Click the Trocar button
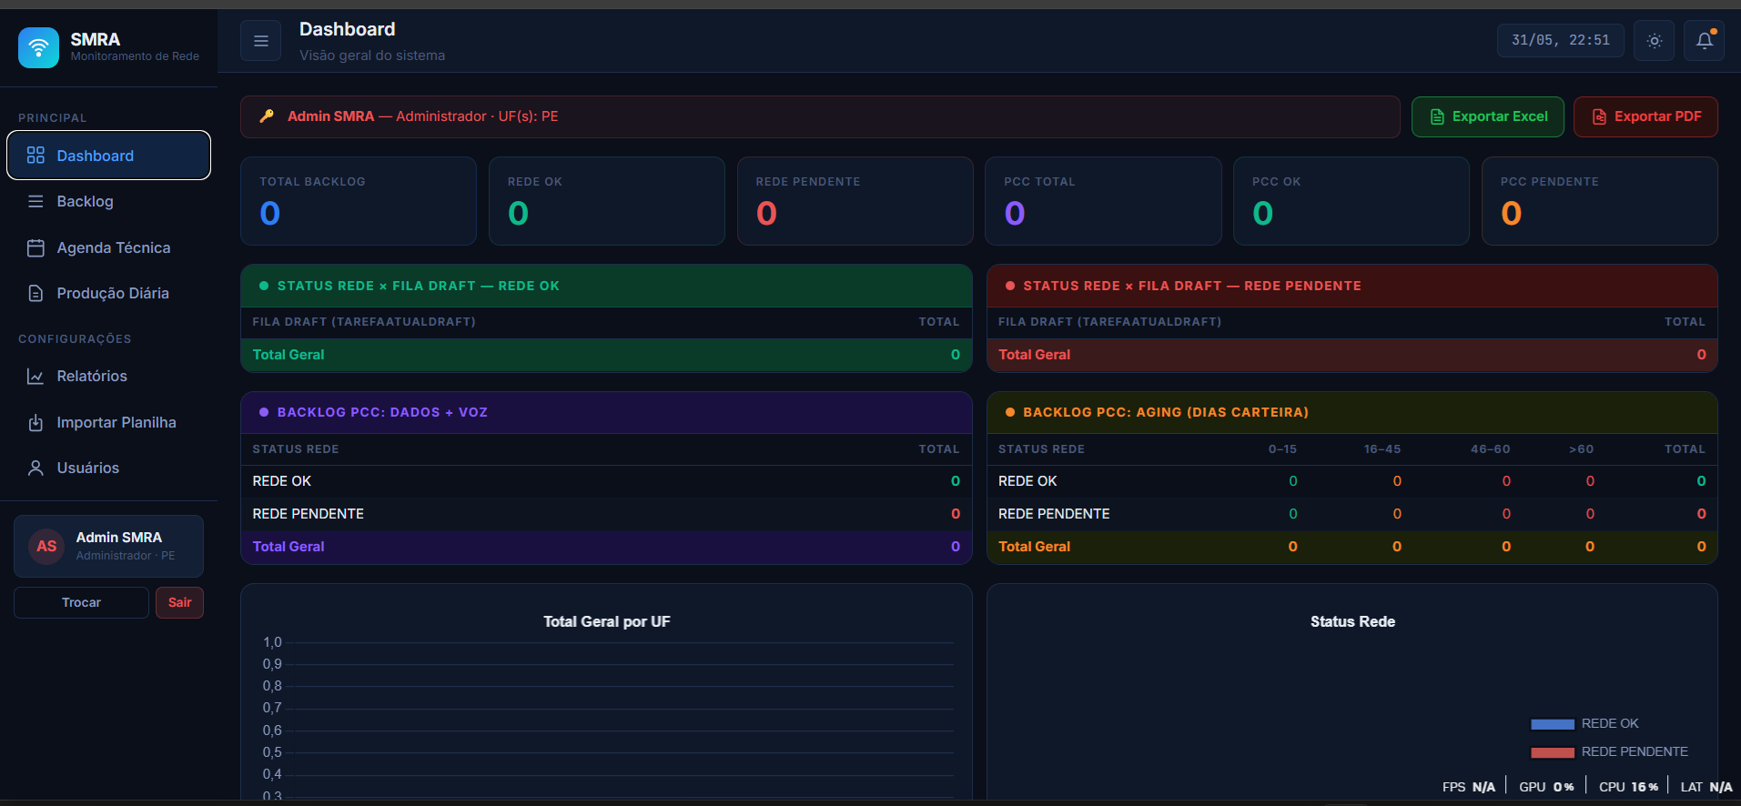This screenshot has height=806, width=1741. [81, 602]
